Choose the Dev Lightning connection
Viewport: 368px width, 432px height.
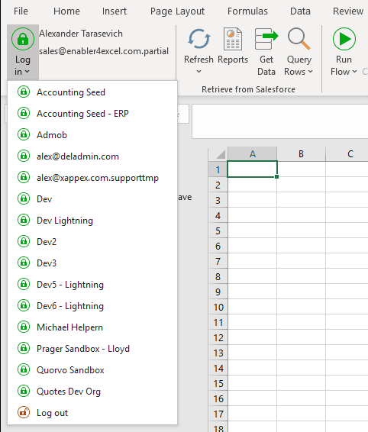click(92, 220)
